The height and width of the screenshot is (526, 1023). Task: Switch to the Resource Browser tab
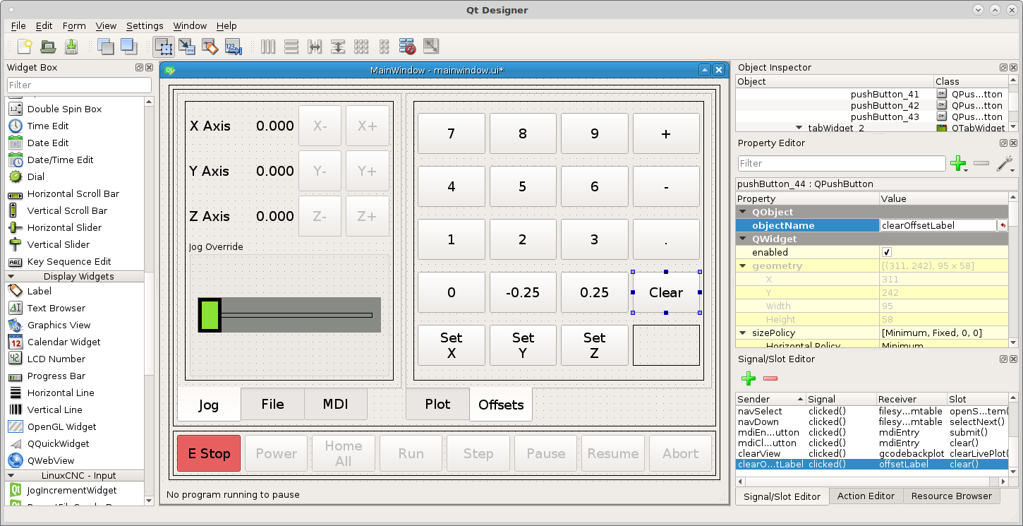tap(951, 496)
